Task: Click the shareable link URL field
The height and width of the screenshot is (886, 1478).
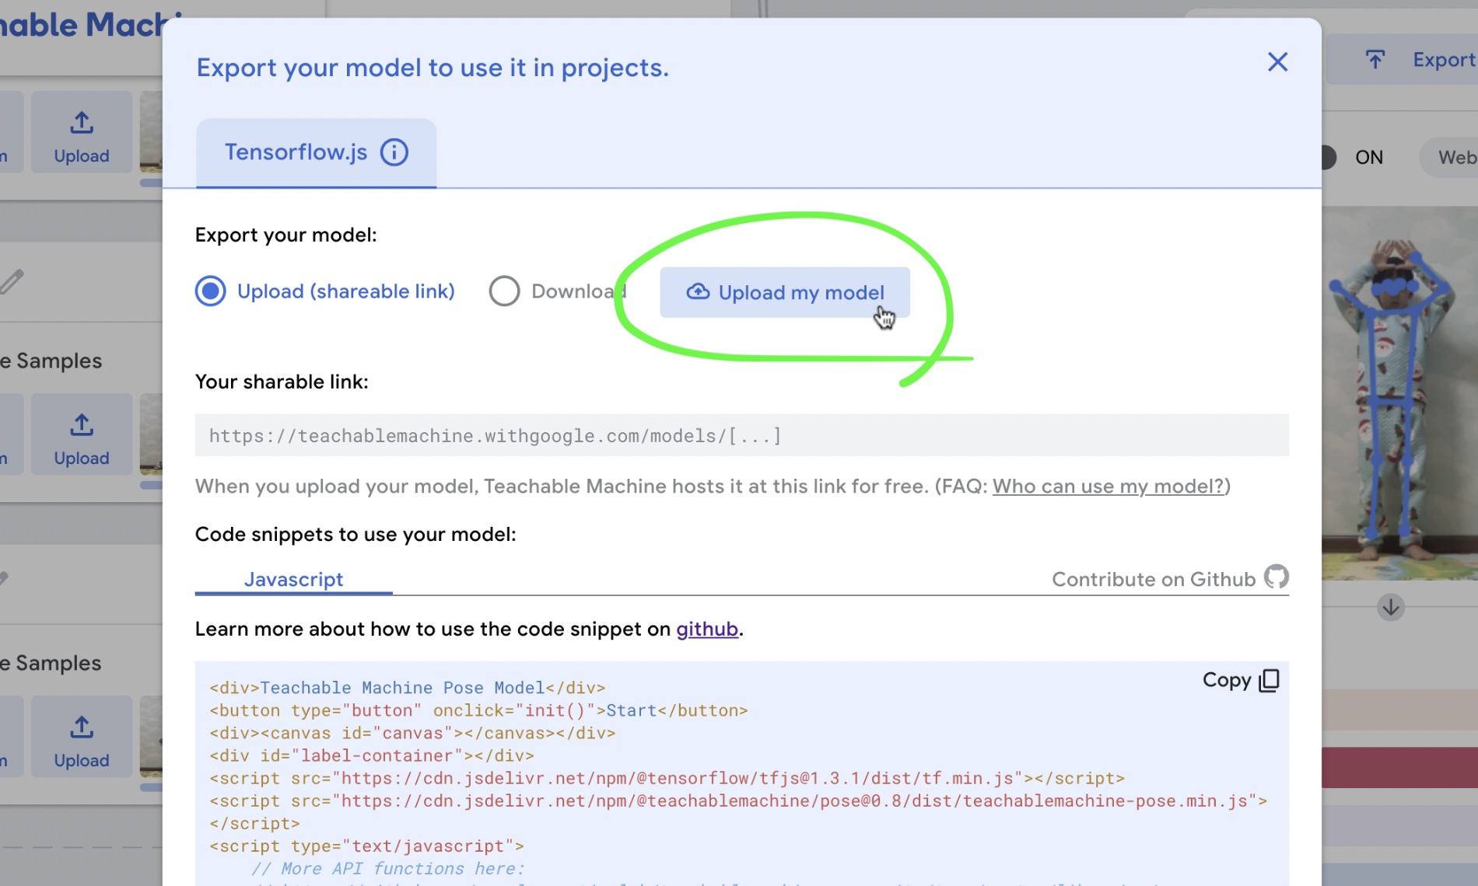Action: pyautogui.click(x=741, y=436)
